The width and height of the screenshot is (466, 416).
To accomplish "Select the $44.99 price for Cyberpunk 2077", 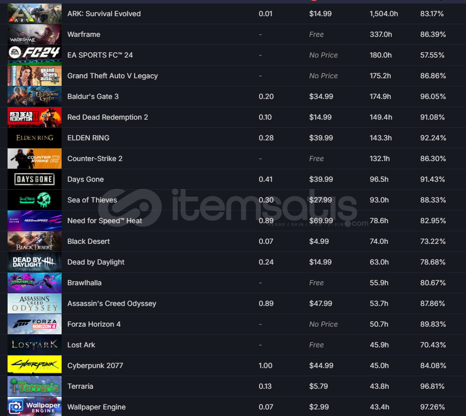I will (x=321, y=366).
